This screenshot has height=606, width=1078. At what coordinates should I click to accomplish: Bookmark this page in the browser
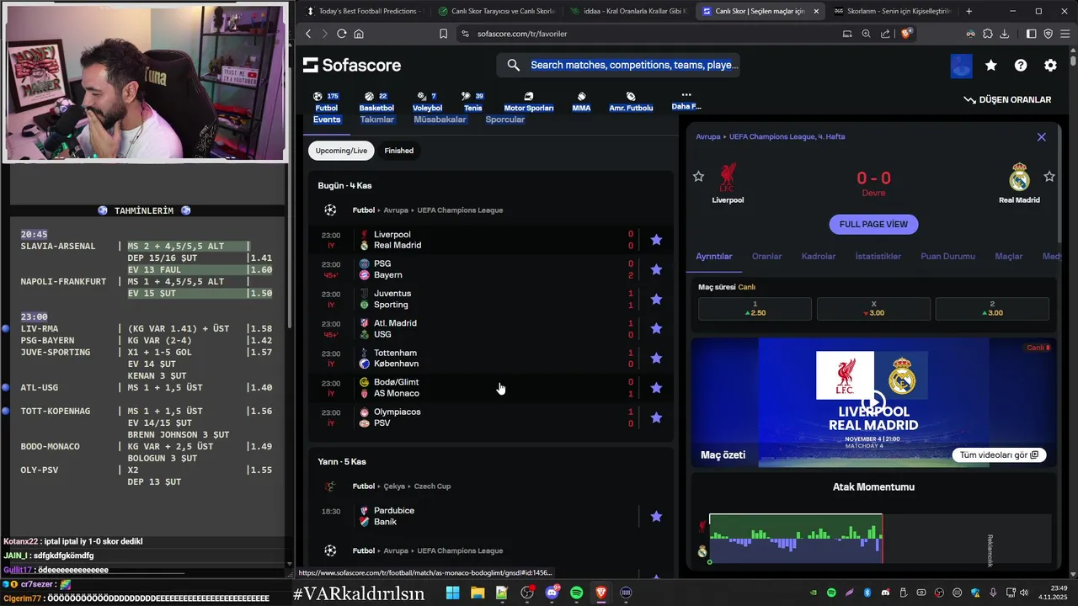point(443,34)
